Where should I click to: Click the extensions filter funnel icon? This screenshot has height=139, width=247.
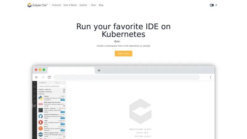click(56, 83)
